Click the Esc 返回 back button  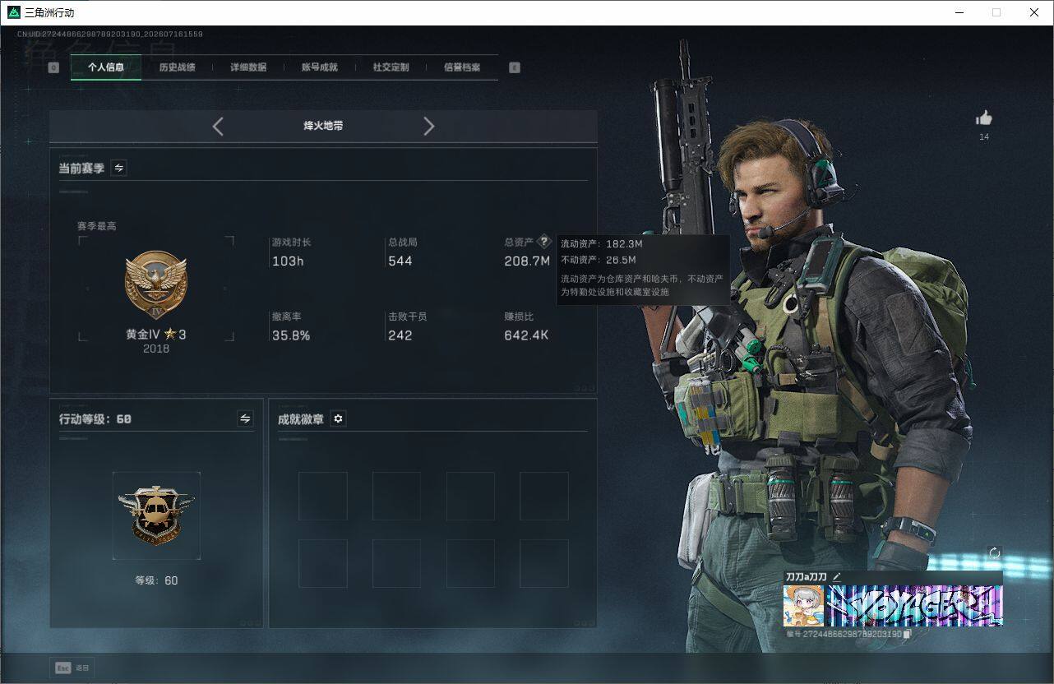tap(72, 668)
